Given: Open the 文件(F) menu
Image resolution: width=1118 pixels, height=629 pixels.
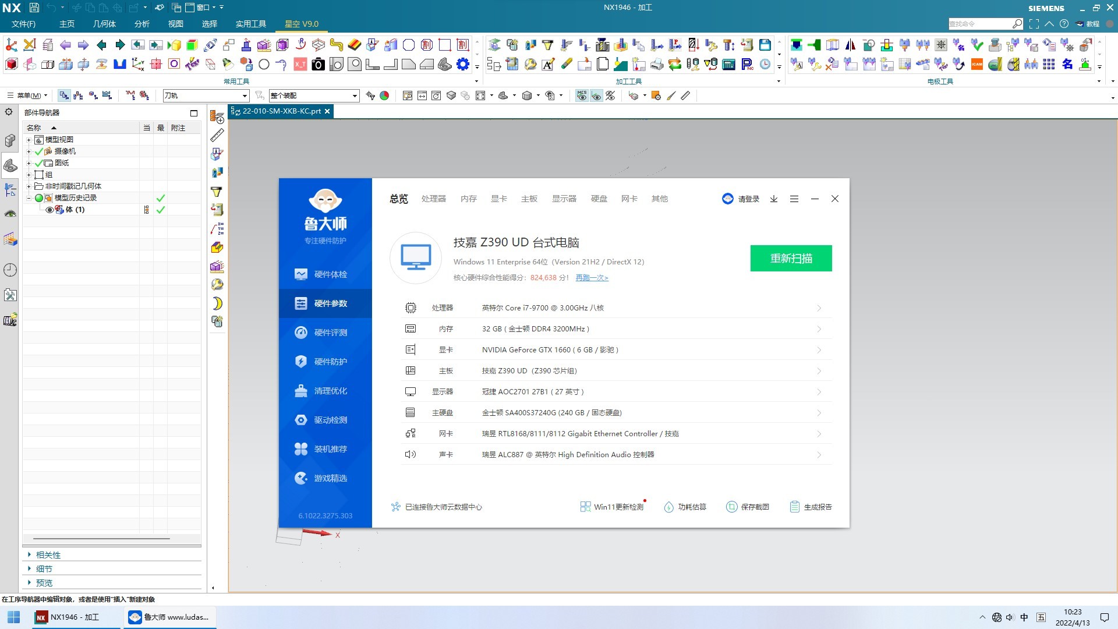Looking at the screenshot, I should coord(23,24).
